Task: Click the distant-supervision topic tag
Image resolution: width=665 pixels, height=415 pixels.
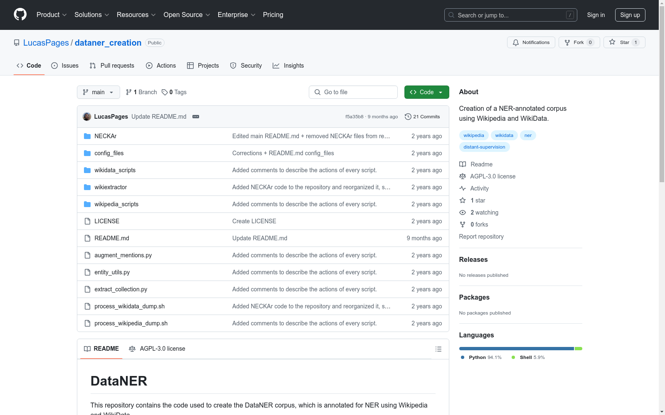Action: tap(484, 147)
